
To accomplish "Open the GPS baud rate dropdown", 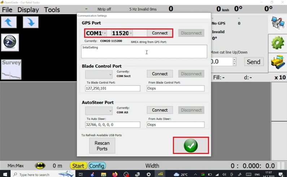I will pos(122,33).
